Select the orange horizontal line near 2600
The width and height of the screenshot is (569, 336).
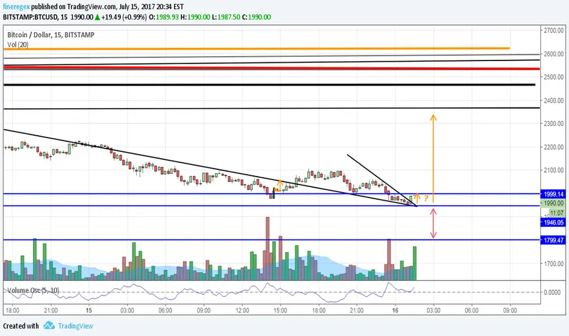(x=256, y=48)
